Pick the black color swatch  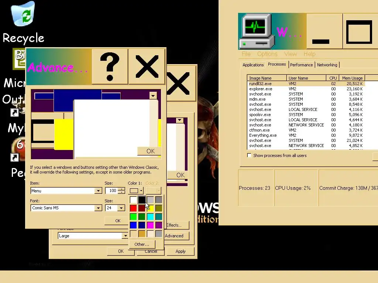[142, 199]
